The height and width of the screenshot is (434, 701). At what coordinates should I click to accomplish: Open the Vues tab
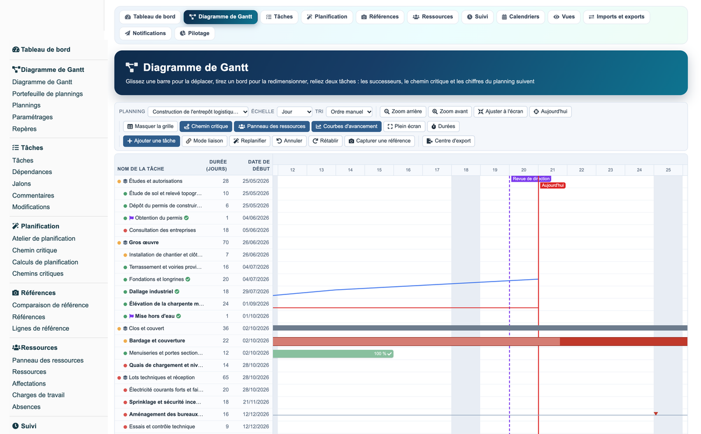pyautogui.click(x=564, y=17)
